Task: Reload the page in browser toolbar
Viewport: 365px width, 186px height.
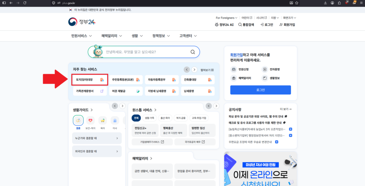Action: [x=25, y=3]
